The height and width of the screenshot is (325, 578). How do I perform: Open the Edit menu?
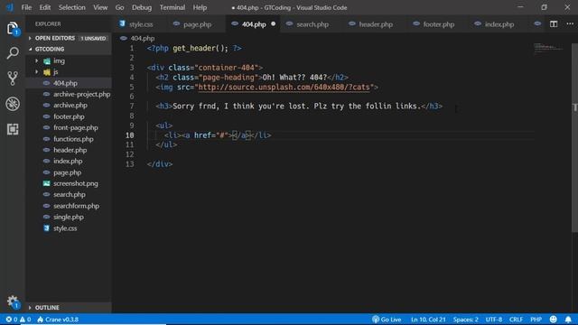[x=45, y=7]
